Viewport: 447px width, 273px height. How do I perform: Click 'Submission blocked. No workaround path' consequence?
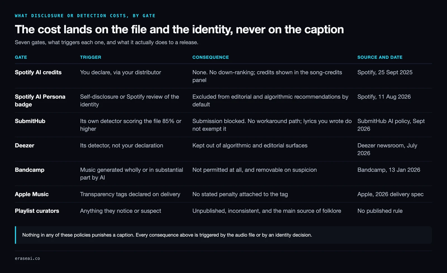coord(272,125)
